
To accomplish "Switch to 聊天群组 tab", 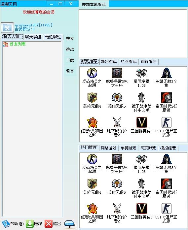I will tap(33, 37).
